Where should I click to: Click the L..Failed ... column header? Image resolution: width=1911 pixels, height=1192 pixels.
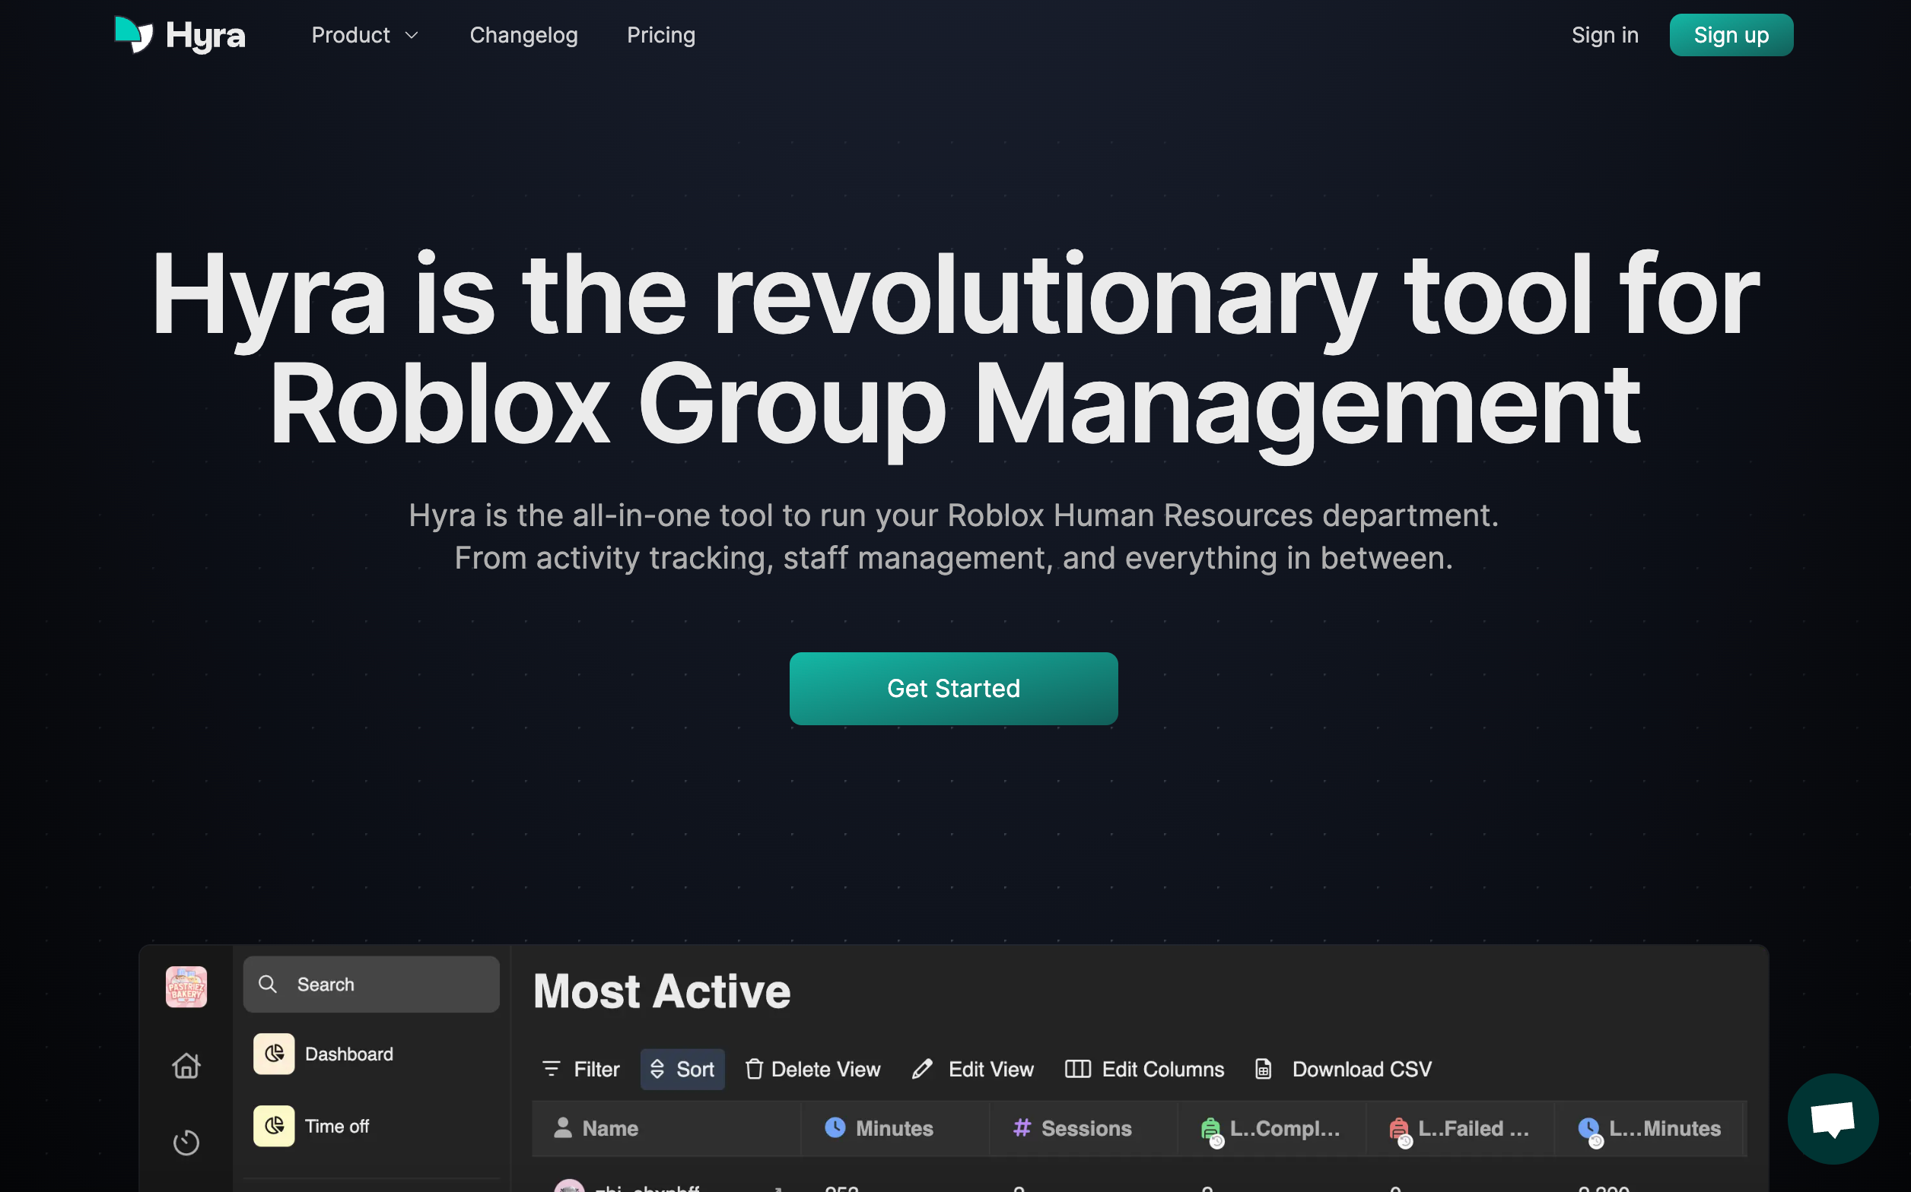click(1461, 1128)
